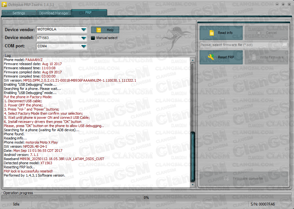Click the X icon on Cancel
The image size is (294, 209).
(259, 33)
